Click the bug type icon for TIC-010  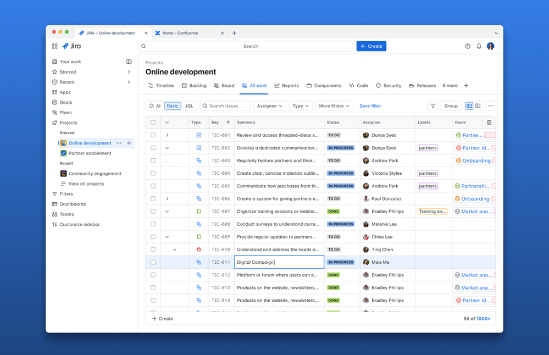[199, 249]
